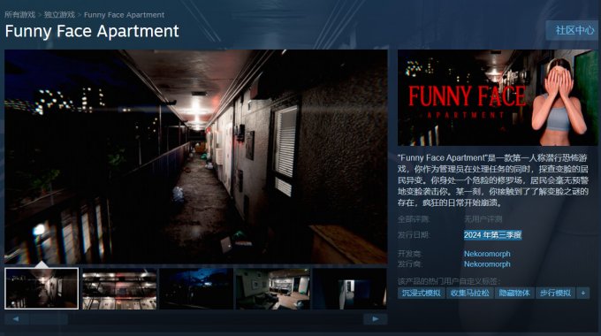Click the right arrow of thumbnail strip

click(x=376, y=318)
